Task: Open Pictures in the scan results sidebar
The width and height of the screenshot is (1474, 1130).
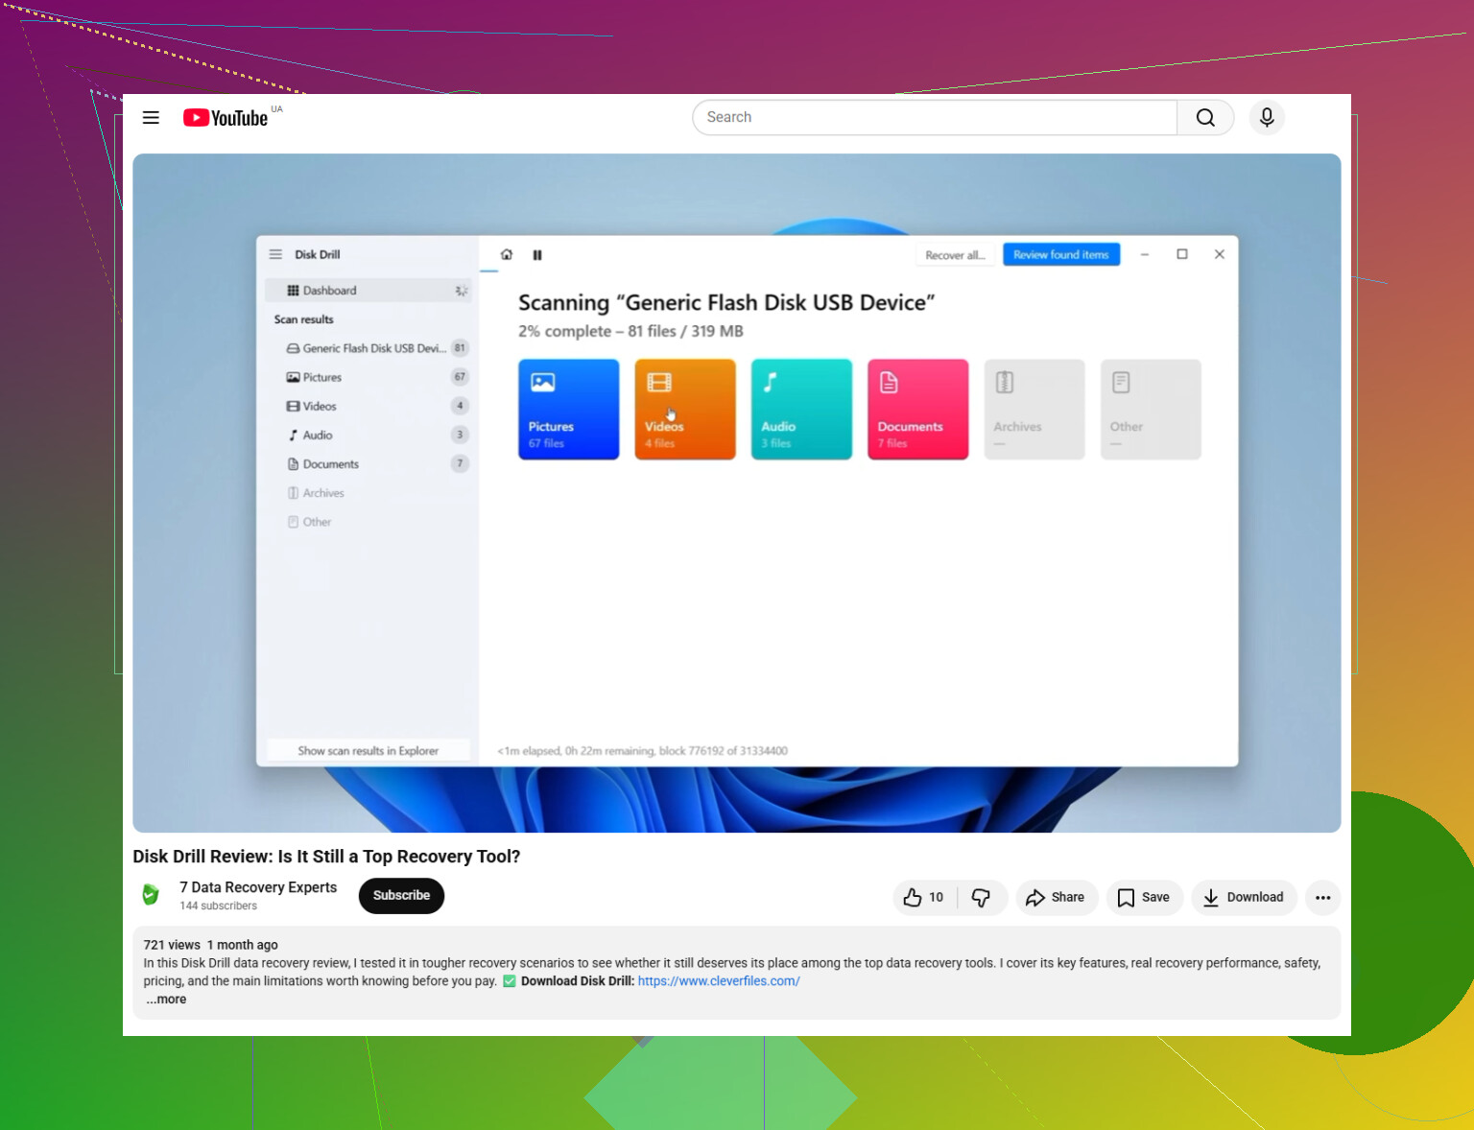Action: pos(368,377)
